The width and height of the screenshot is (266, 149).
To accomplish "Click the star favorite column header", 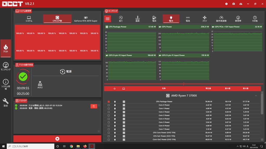I will [115, 88].
